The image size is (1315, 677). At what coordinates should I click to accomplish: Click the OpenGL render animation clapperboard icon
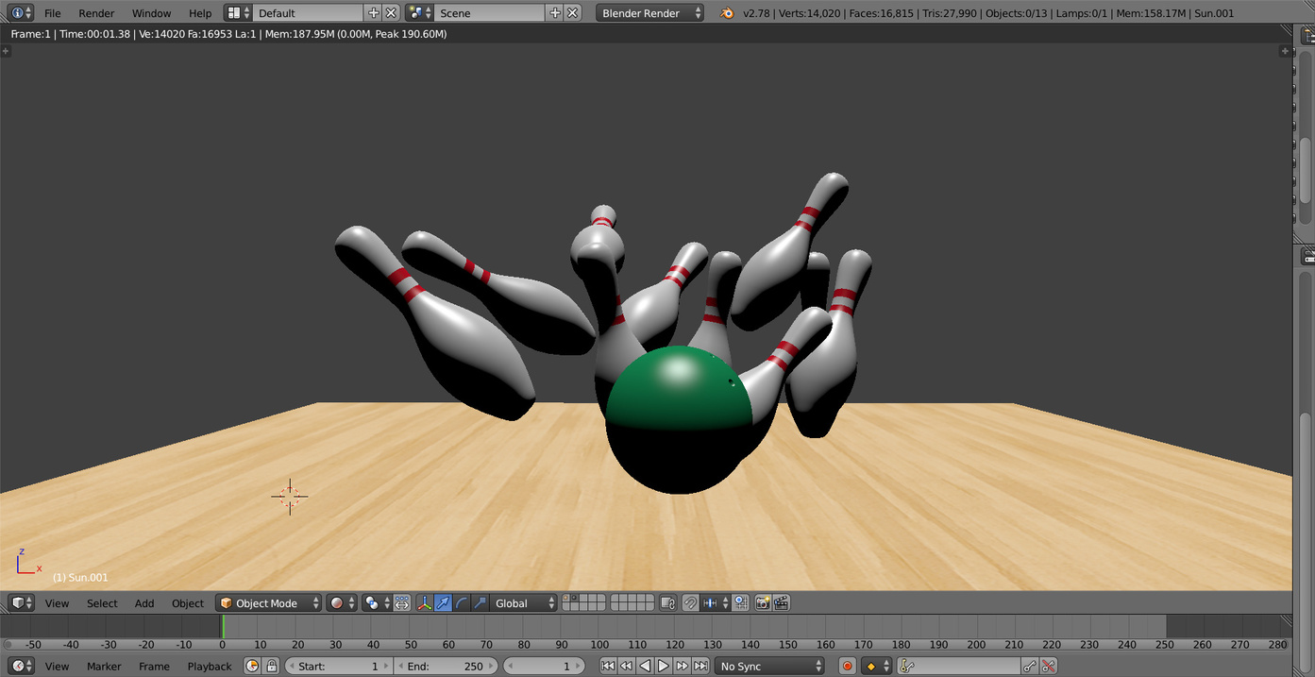click(x=782, y=603)
